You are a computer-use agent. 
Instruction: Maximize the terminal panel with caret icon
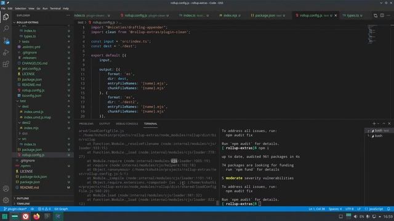(384, 123)
